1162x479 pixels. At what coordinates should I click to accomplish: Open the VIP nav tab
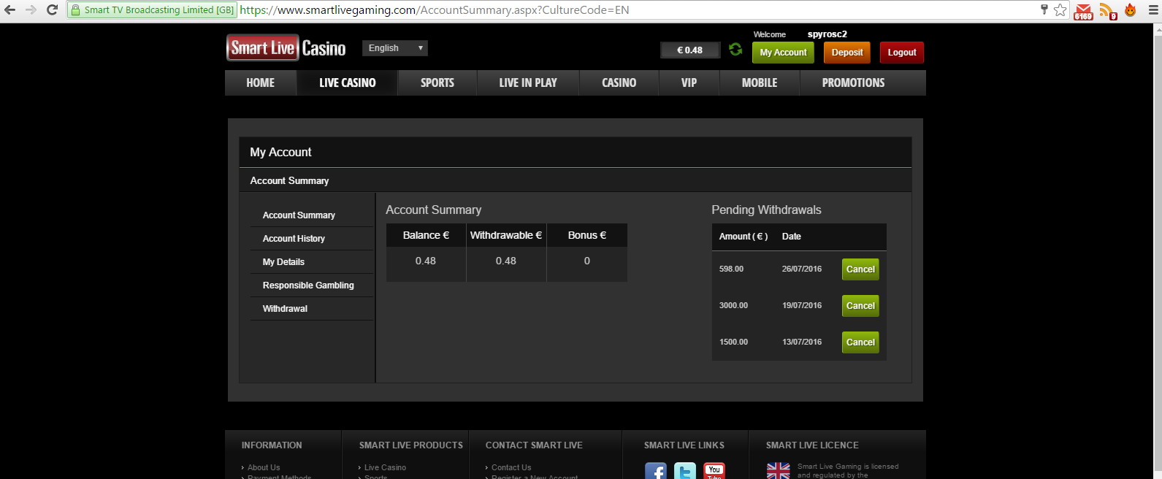689,83
